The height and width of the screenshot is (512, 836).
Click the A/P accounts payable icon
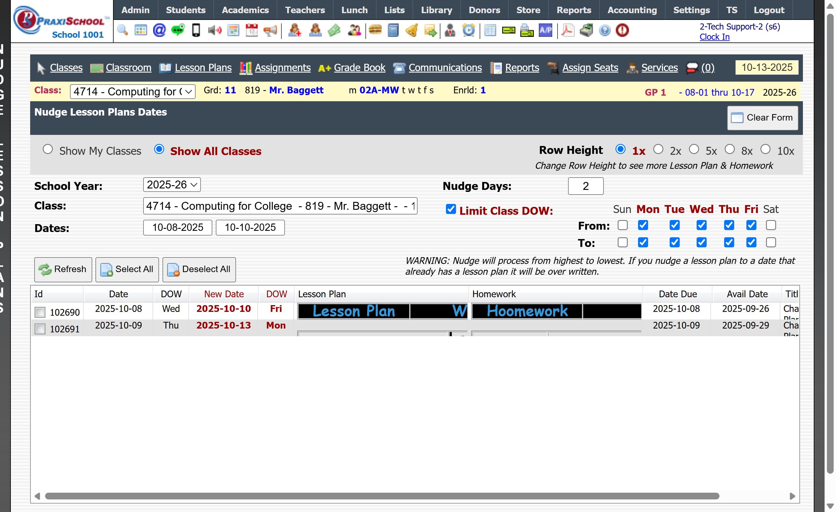tap(545, 30)
